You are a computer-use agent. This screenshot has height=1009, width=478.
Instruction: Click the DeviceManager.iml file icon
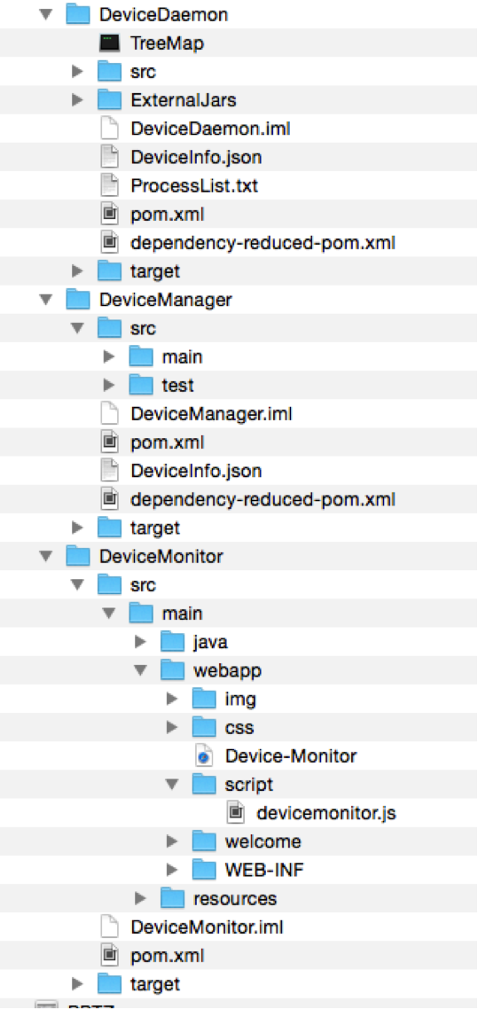coord(110,413)
